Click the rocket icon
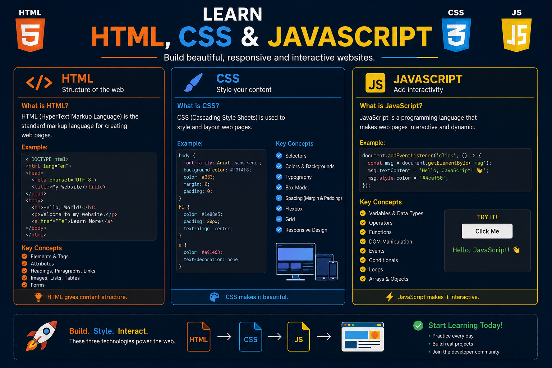Screen dimensions: 552x368 (x=41, y=336)
